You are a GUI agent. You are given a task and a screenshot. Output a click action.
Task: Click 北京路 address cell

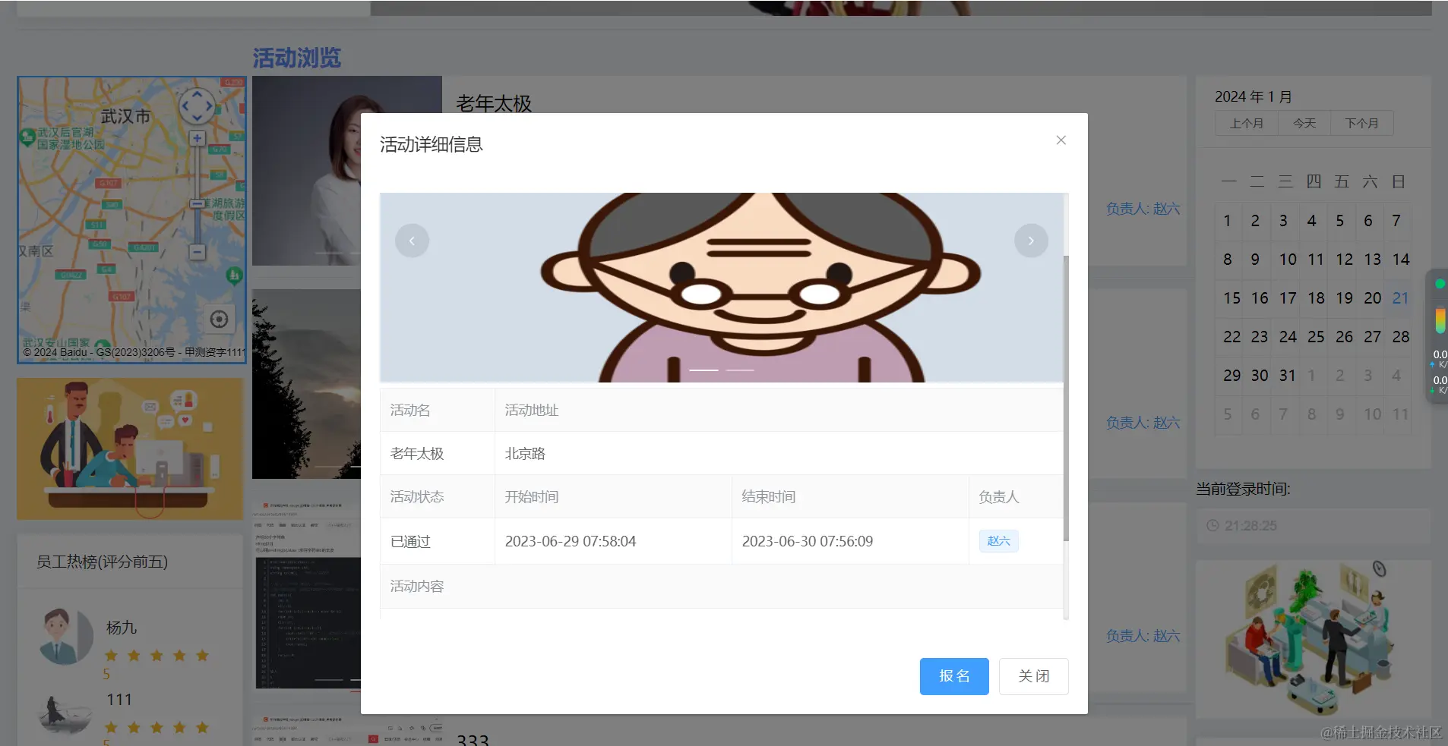[x=779, y=453]
